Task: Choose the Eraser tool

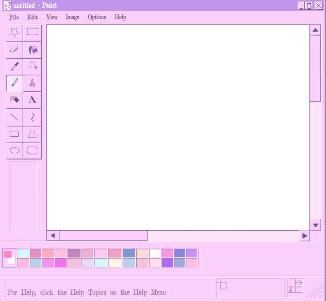Action: pos(14,50)
